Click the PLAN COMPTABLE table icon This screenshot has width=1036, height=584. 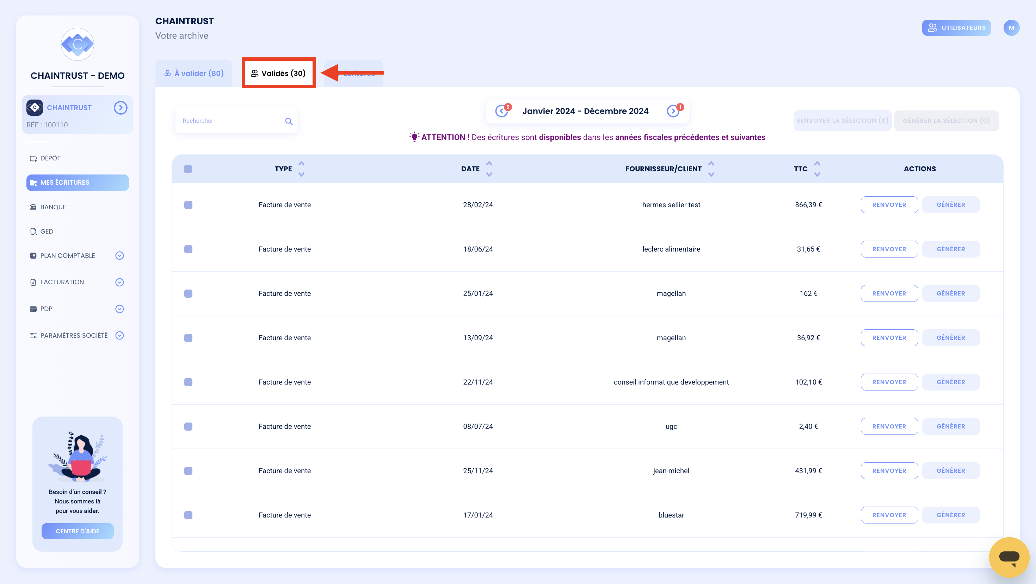pyautogui.click(x=33, y=255)
